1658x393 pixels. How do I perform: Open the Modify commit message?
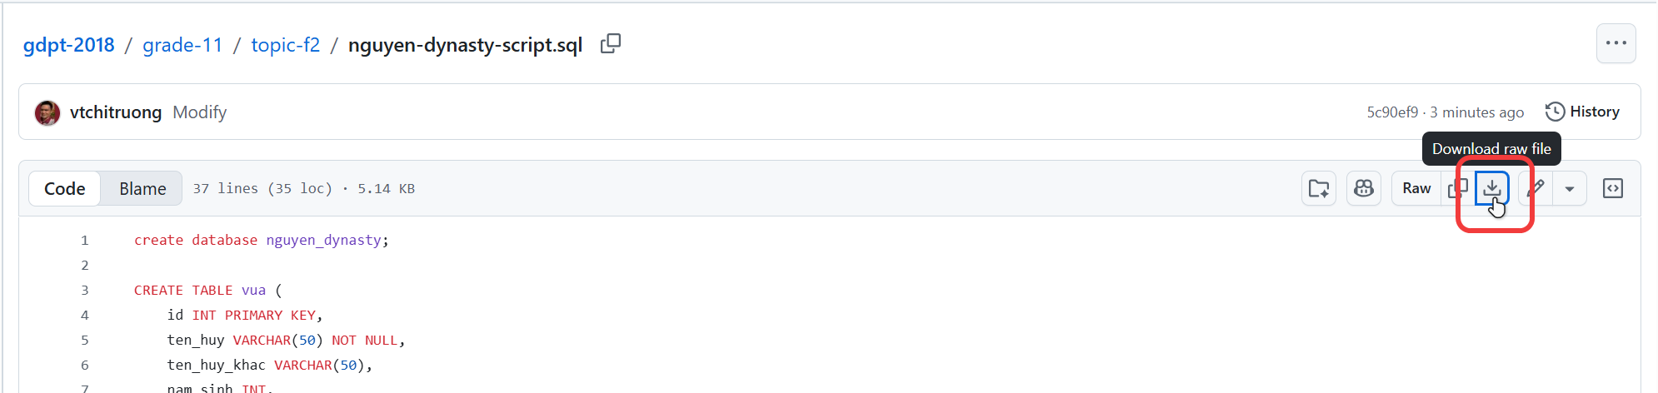coord(199,112)
